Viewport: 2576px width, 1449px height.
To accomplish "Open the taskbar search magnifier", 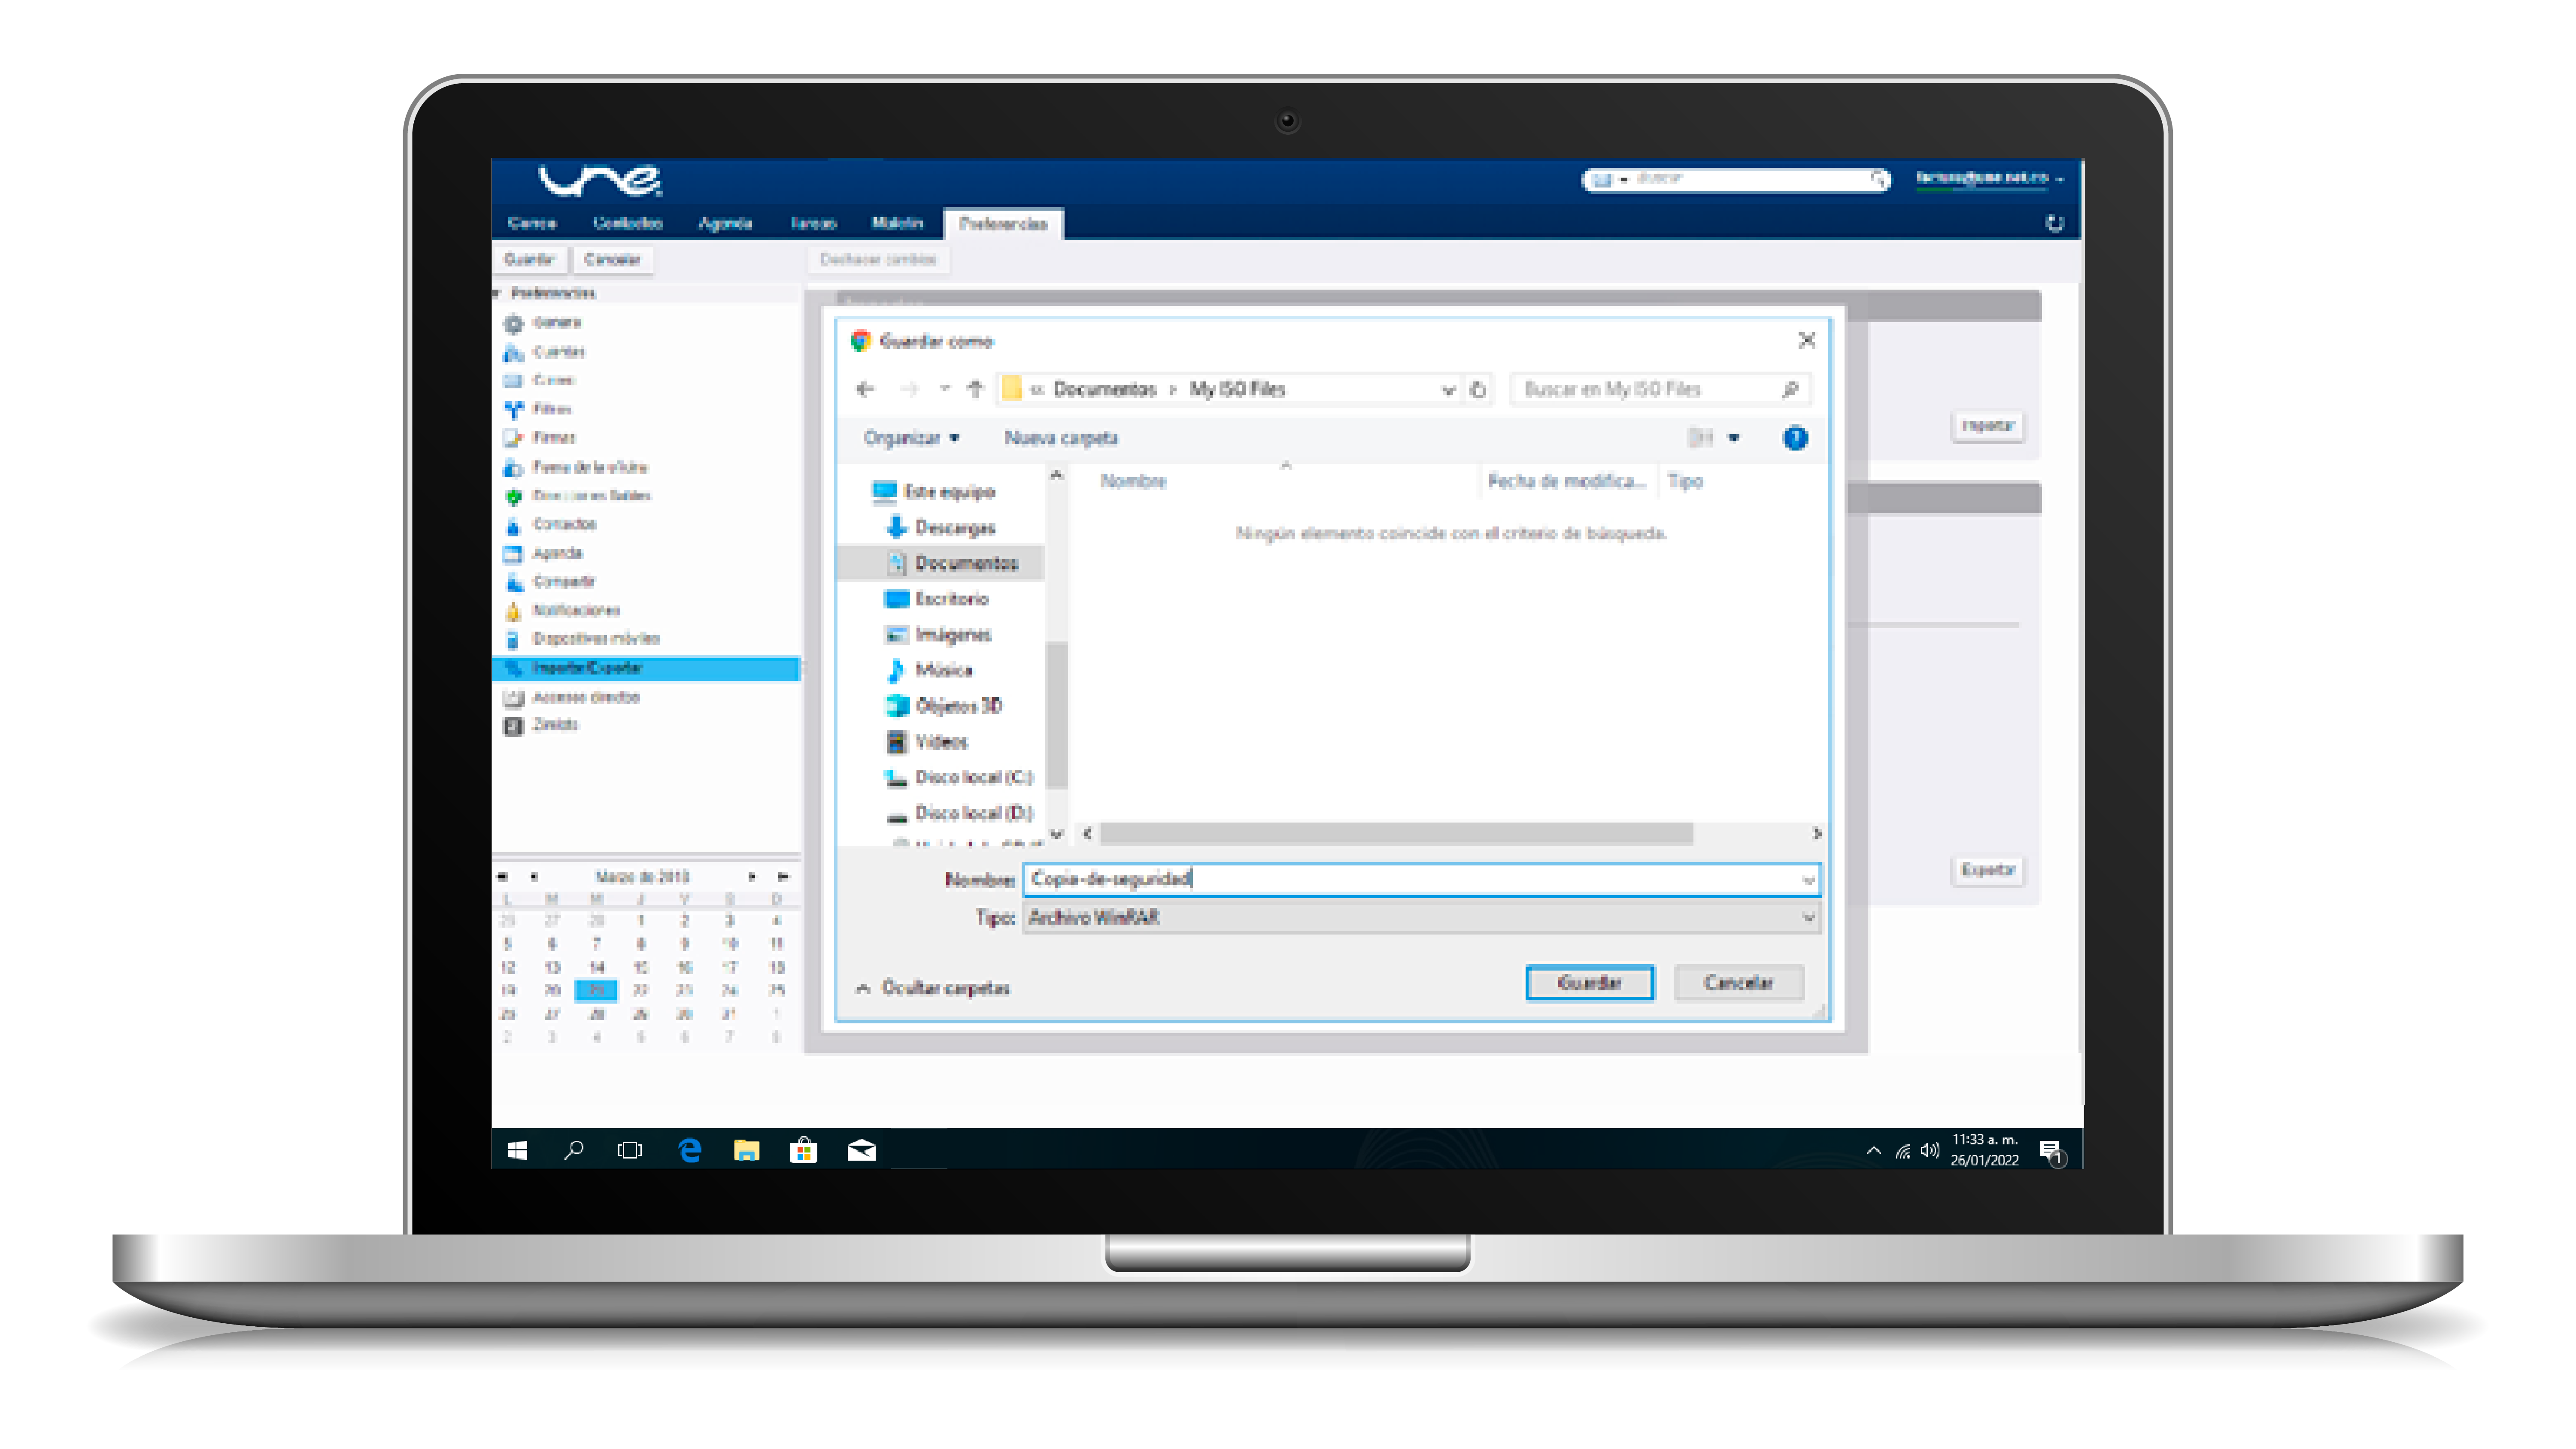I will point(574,1150).
